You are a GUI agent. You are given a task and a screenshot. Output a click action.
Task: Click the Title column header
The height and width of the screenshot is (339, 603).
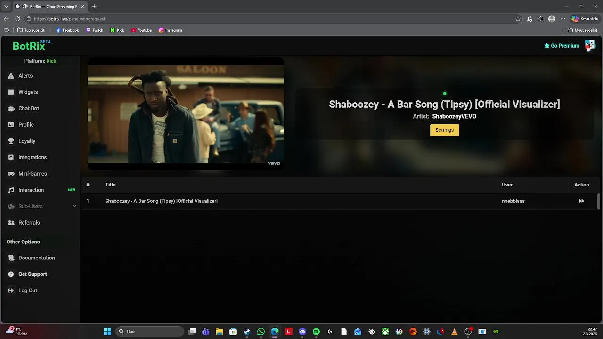[110, 185]
